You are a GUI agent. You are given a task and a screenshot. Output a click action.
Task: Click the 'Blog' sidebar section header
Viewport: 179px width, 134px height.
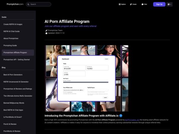coord(4,67)
